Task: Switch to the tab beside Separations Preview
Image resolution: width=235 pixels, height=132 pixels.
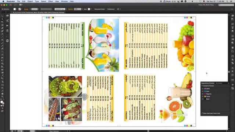Action: (219, 83)
